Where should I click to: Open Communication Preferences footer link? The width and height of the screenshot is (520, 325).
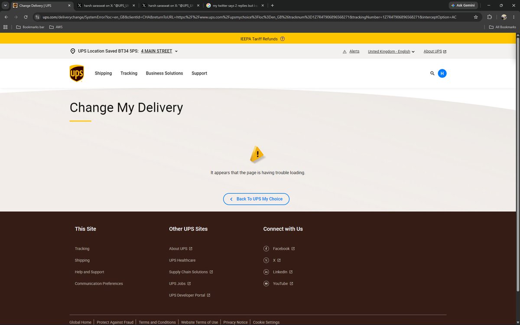pos(99,284)
